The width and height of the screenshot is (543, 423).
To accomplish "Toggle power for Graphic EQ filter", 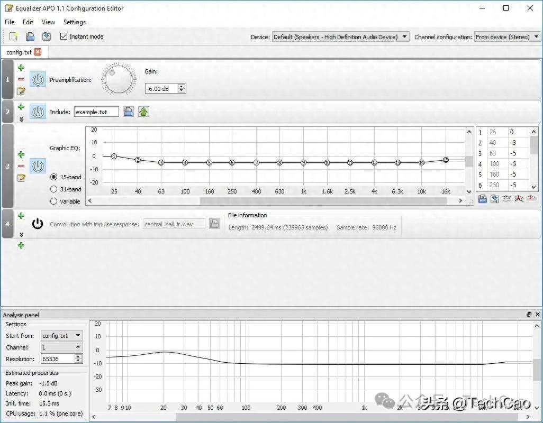I will [x=38, y=166].
